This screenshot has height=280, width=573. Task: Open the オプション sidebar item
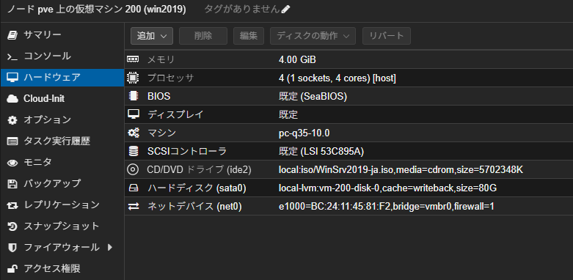tap(62, 120)
